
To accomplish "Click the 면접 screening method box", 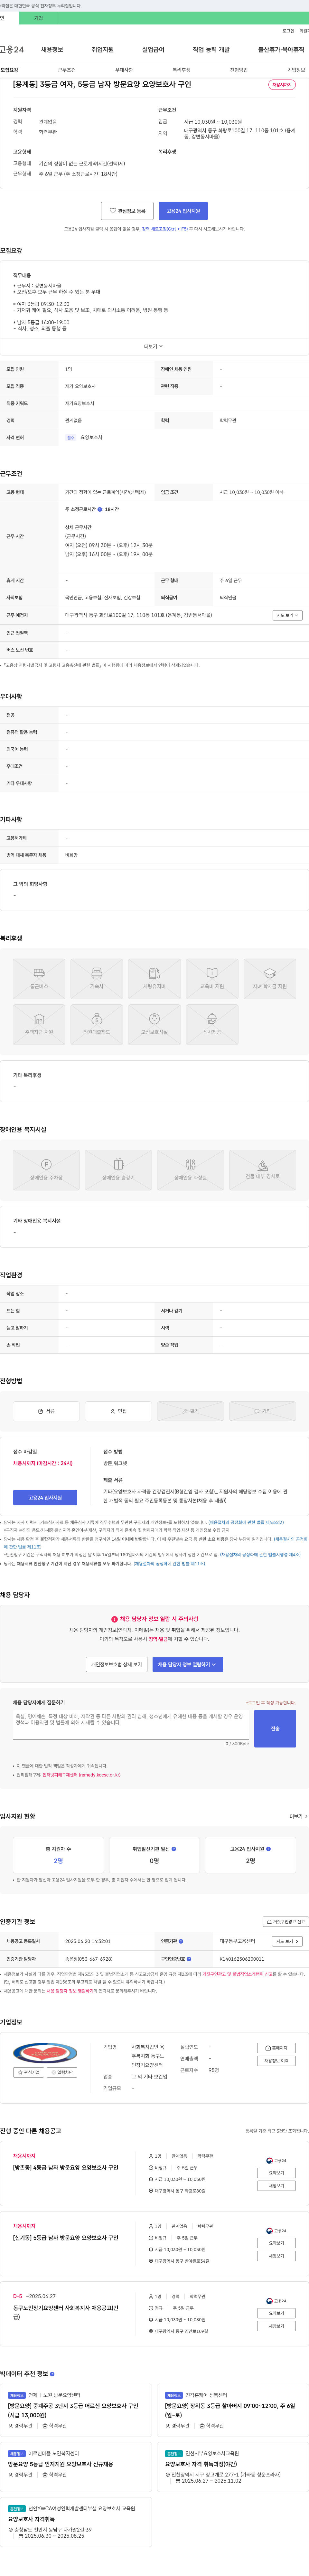I will 118,1411.
